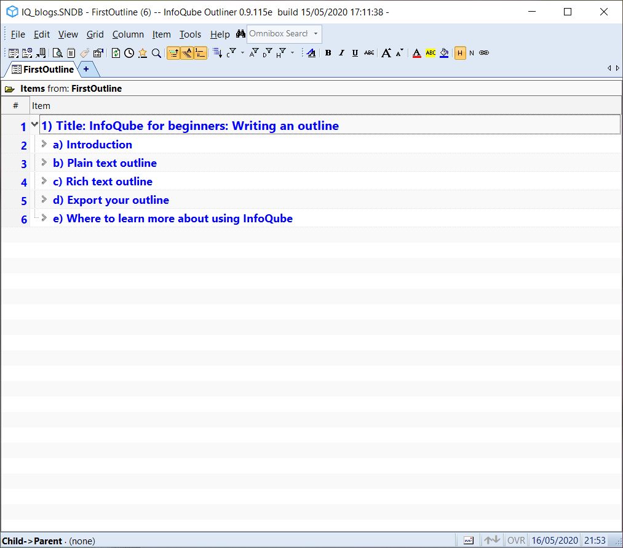This screenshot has width=623, height=548.
Task: Open the View menu
Action: pos(68,34)
